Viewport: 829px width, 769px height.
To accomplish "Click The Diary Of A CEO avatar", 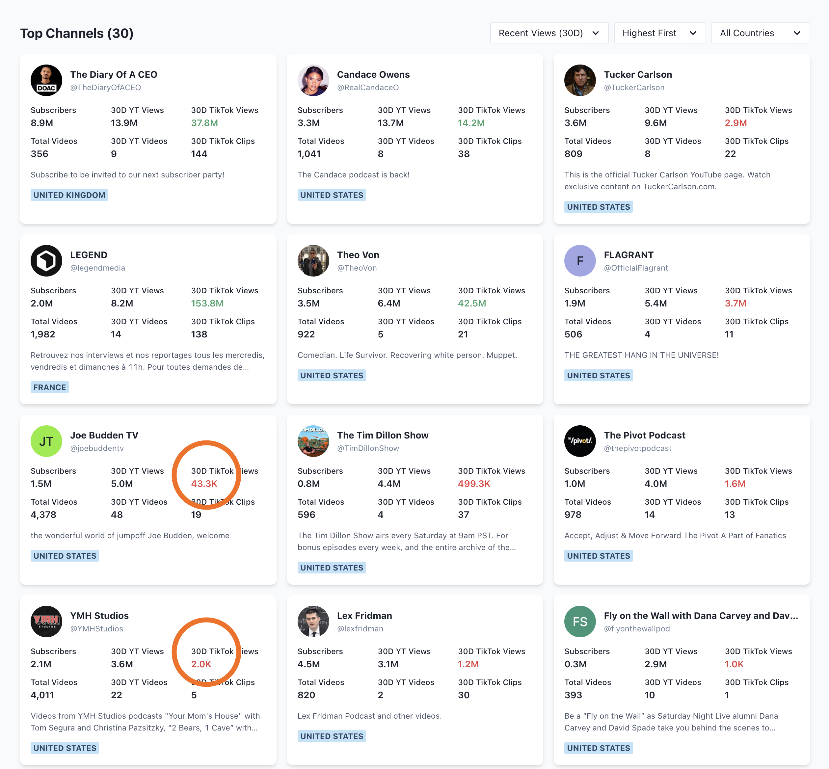I will 46,80.
